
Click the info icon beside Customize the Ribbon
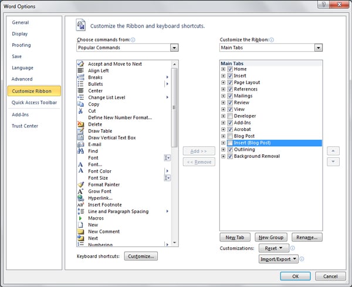tap(272, 40)
